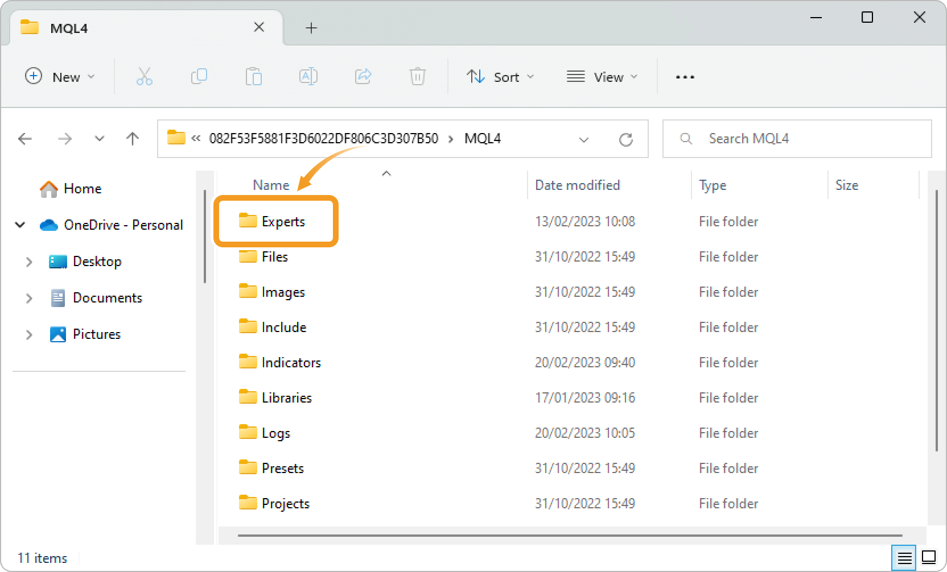
Task: Click the Delete trash icon
Action: coord(417,76)
